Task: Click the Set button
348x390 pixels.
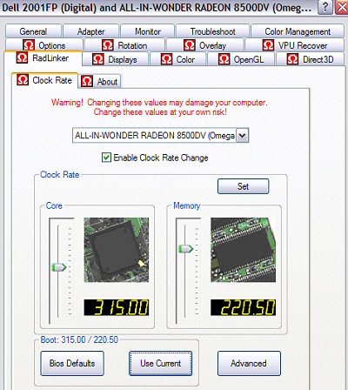Action: coord(243,186)
